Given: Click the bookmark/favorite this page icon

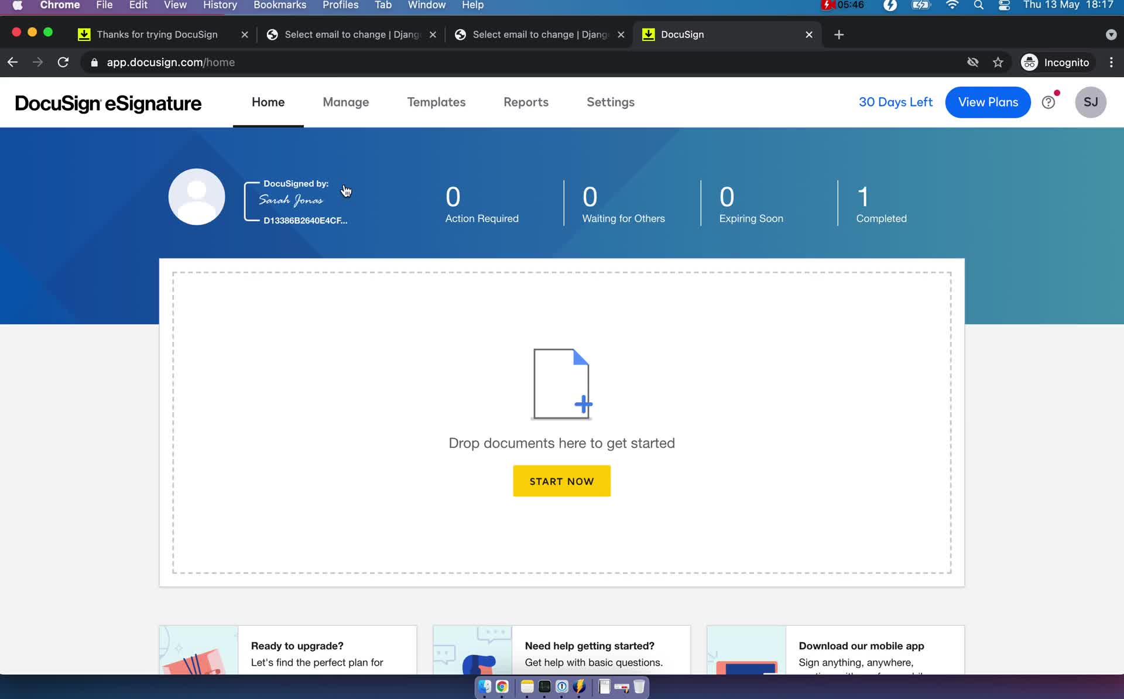Looking at the screenshot, I should click(x=998, y=62).
